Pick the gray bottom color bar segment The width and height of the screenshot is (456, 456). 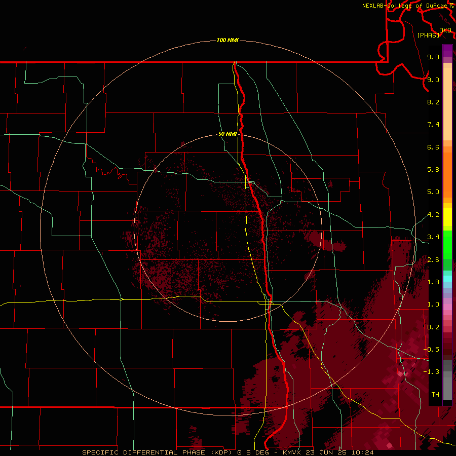coord(447,388)
